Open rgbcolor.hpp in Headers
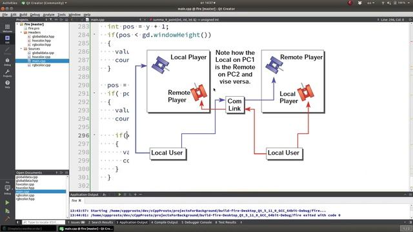 pyautogui.click(x=41, y=44)
